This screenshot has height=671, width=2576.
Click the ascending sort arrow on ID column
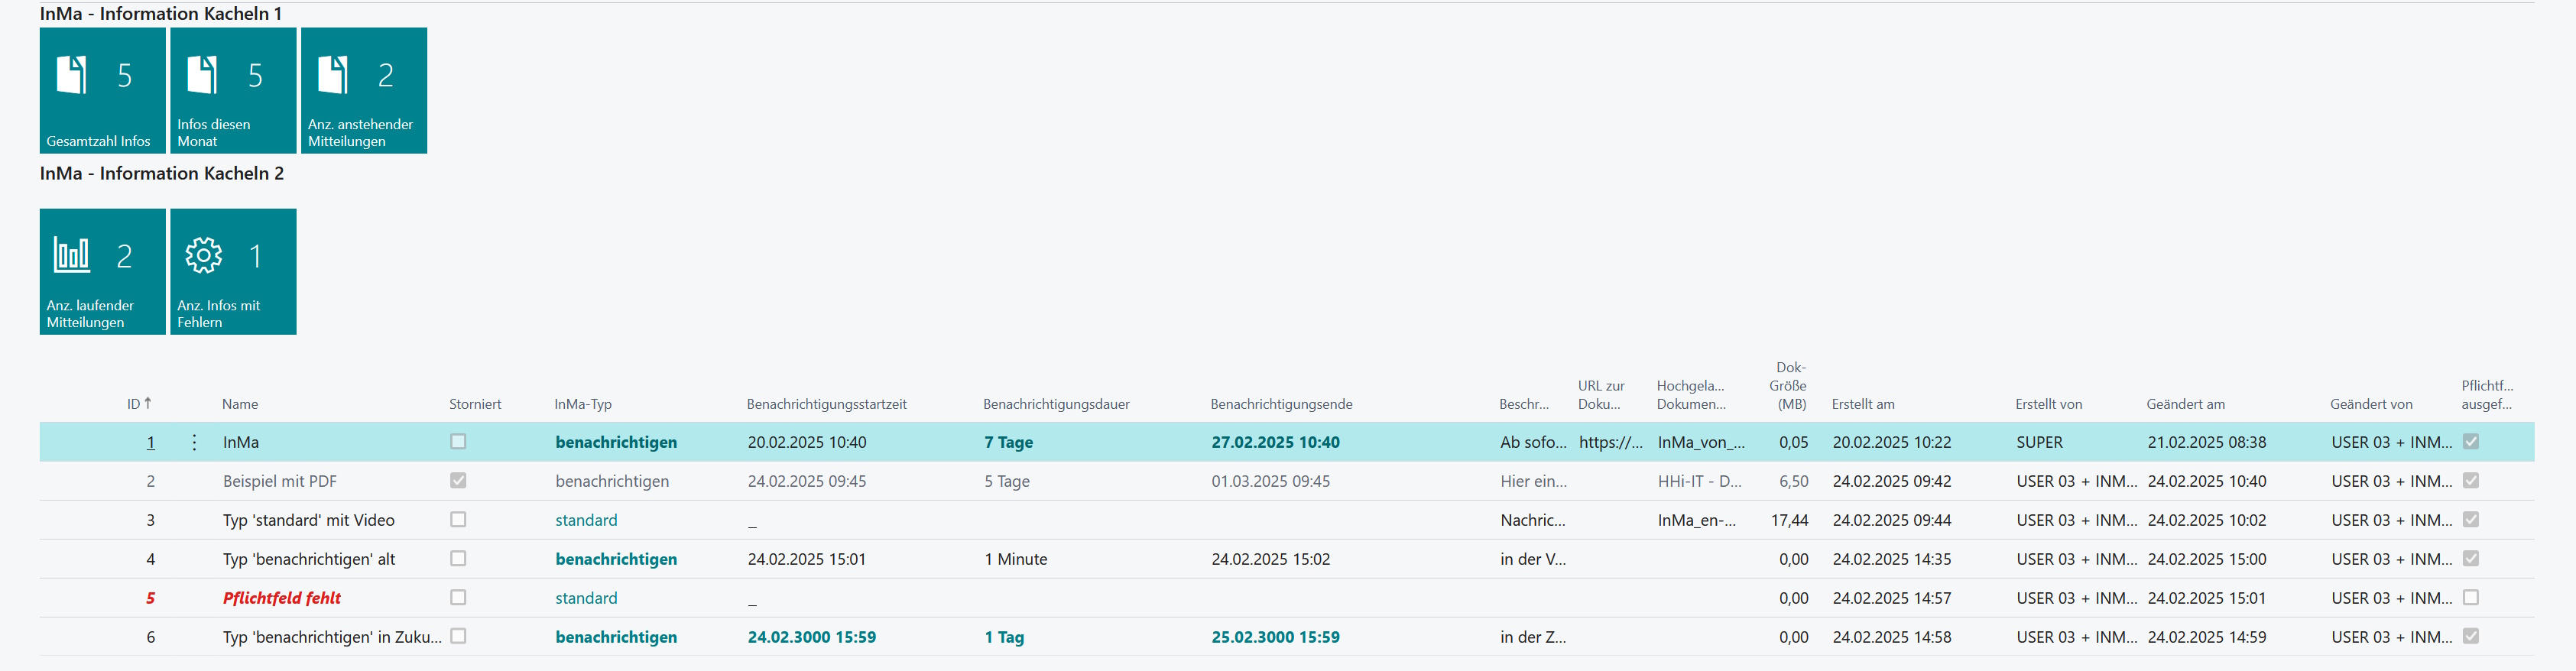(x=148, y=403)
